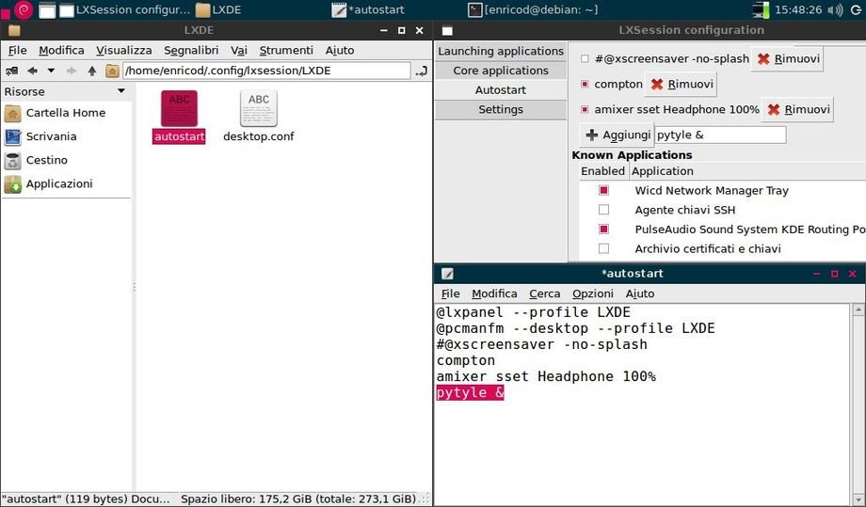Viewport: 866px width, 507px height.
Task: Click the path field showing /home/enricod/.config/lxsession/LXDE
Action: point(266,71)
